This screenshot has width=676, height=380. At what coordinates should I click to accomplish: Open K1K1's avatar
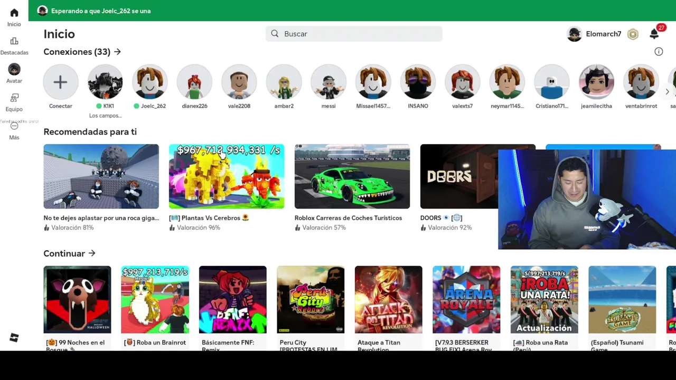tap(105, 82)
